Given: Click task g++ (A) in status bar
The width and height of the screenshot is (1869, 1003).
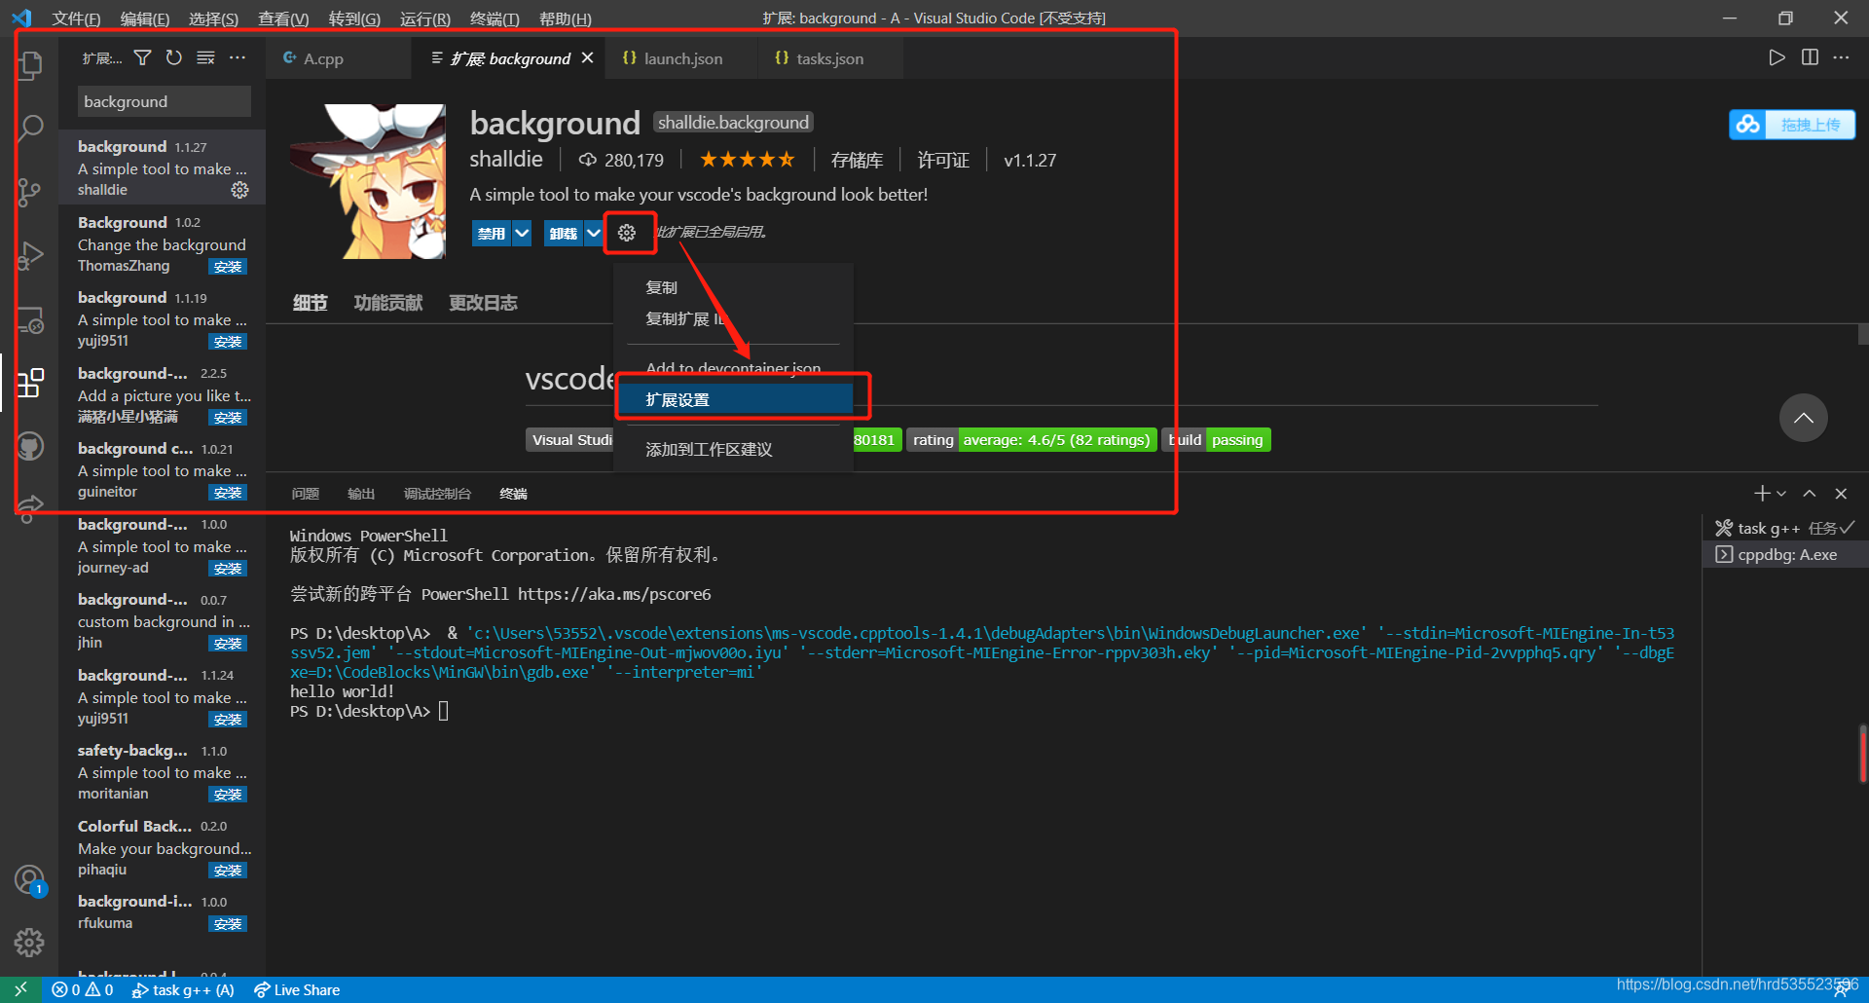Looking at the screenshot, I should [183, 989].
